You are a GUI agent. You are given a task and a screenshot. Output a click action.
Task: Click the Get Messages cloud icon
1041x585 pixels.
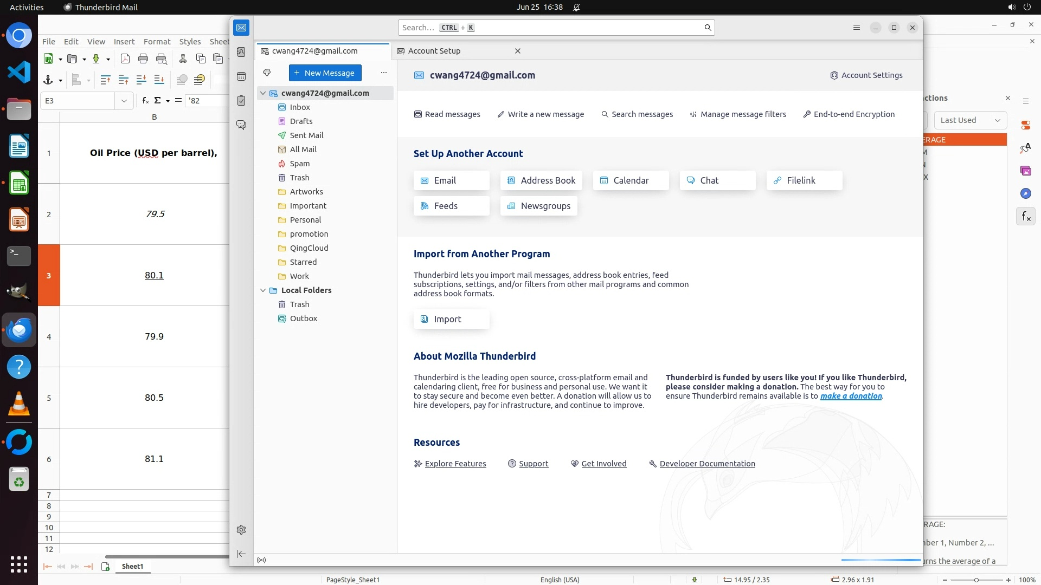pyautogui.click(x=267, y=73)
